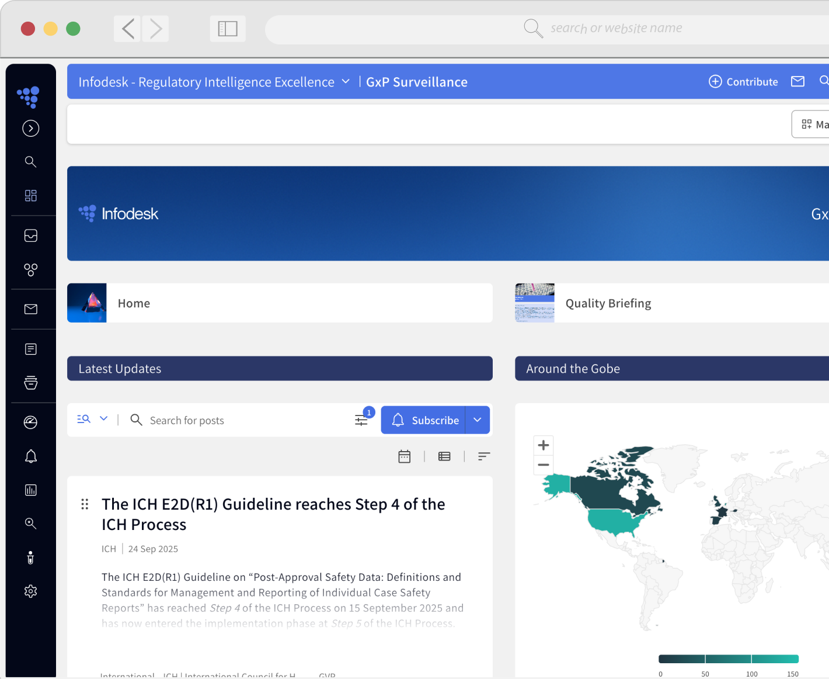Zoom in on the world map
This screenshot has height=679, width=829.
(544, 445)
